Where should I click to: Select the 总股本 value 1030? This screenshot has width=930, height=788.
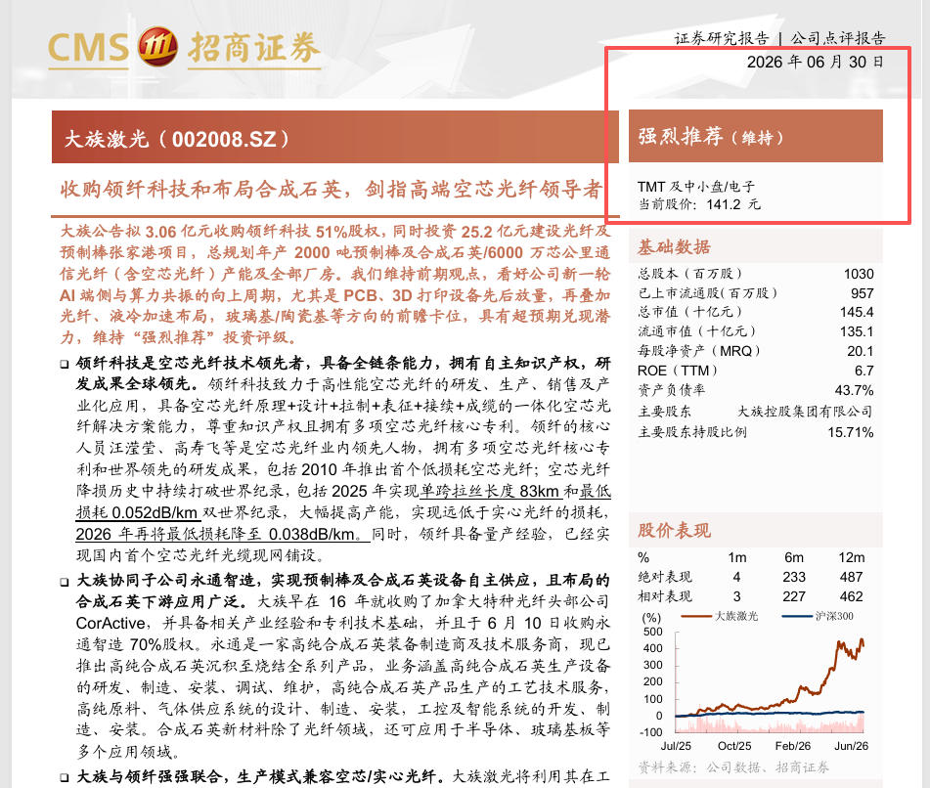coord(859,274)
